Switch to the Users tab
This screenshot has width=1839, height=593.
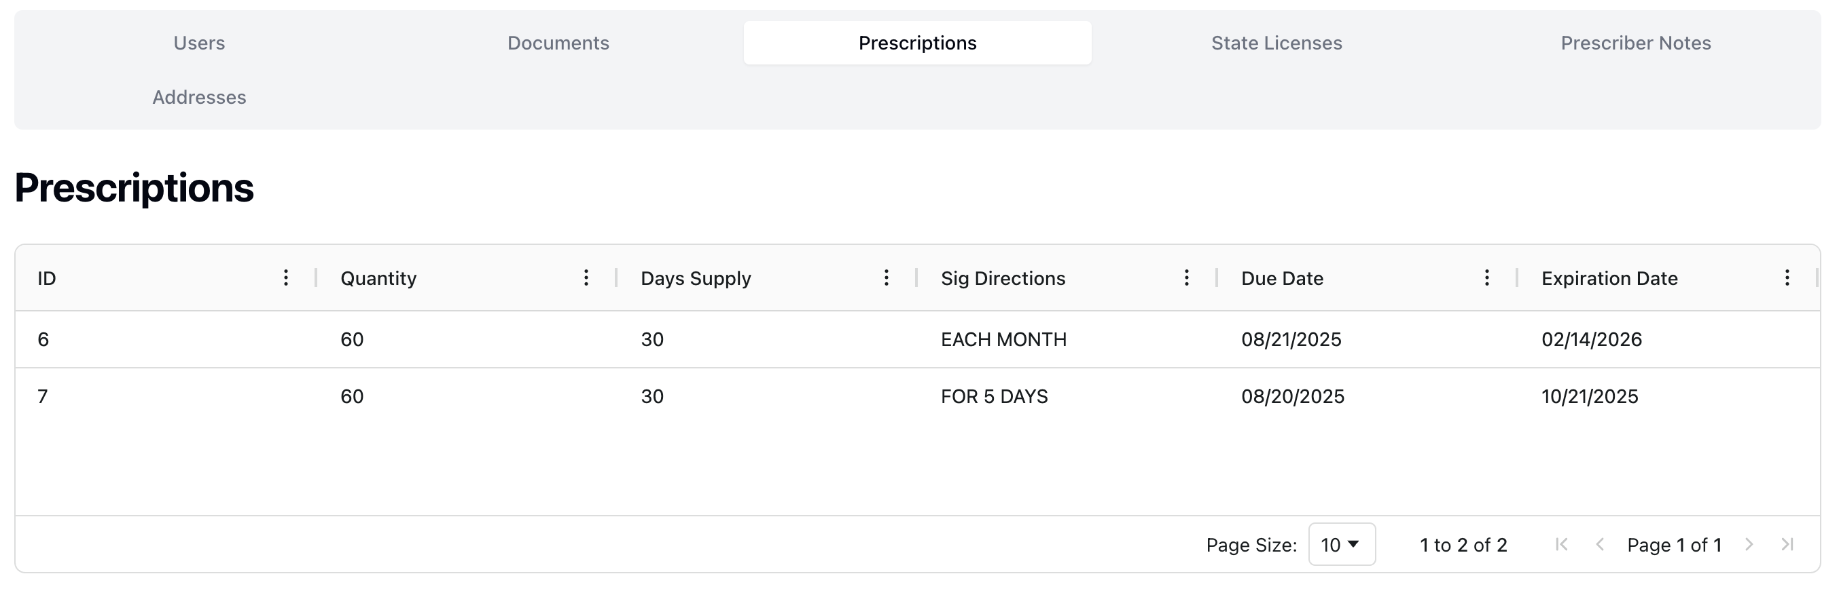coord(199,43)
